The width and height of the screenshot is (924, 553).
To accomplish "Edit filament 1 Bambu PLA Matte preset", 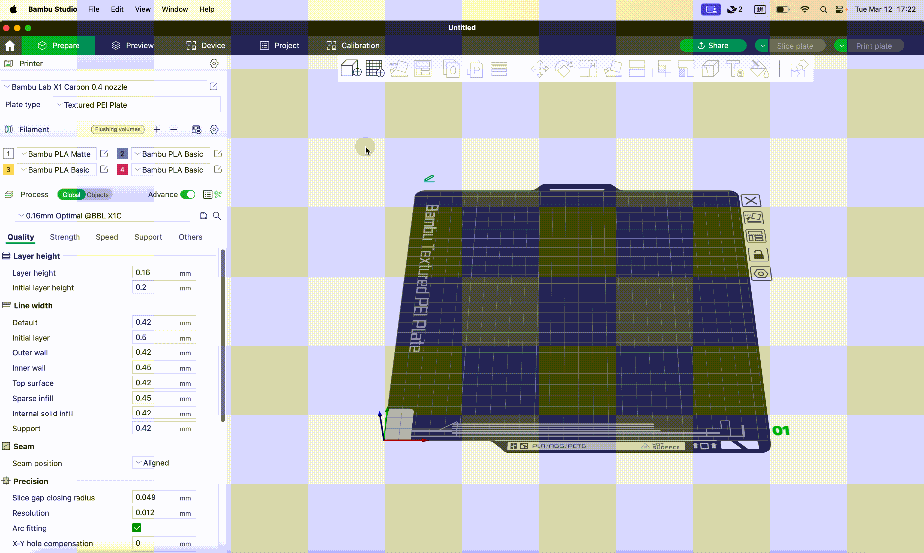I will tap(104, 154).
